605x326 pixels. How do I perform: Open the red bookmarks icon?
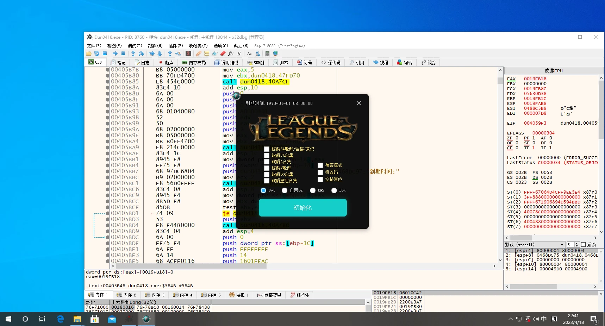[x=223, y=54]
